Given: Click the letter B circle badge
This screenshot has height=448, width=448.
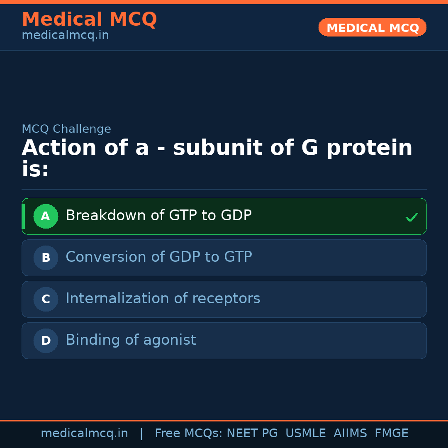Looking at the screenshot, I should tap(46, 258).
